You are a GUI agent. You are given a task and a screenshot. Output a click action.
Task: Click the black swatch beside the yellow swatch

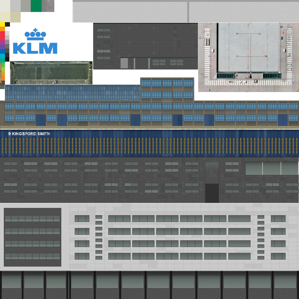[8, 24]
